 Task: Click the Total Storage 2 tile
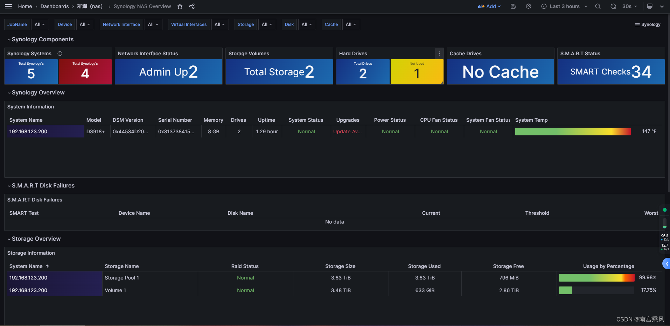coord(279,72)
